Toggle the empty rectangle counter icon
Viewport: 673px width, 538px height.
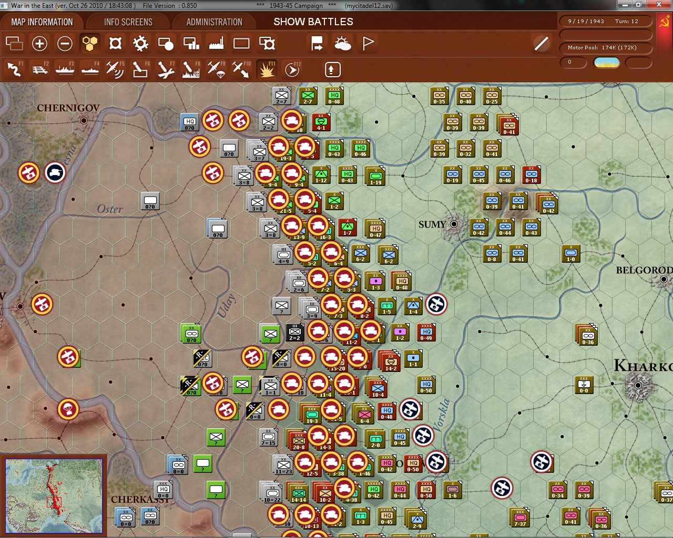coord(241,43)
